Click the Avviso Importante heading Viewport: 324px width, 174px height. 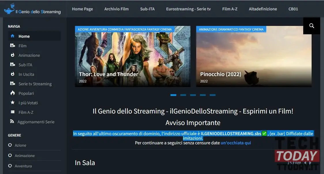pos(193,123)
